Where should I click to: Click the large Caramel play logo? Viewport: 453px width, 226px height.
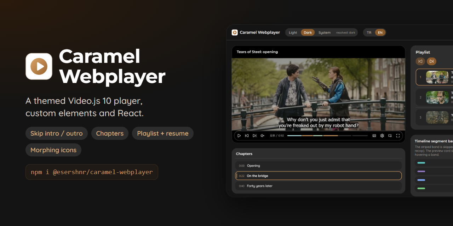tap(39, 66)
